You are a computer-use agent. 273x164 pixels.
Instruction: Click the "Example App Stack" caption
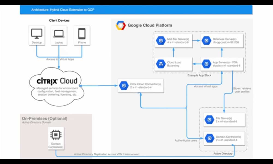[x=199, y=75]
